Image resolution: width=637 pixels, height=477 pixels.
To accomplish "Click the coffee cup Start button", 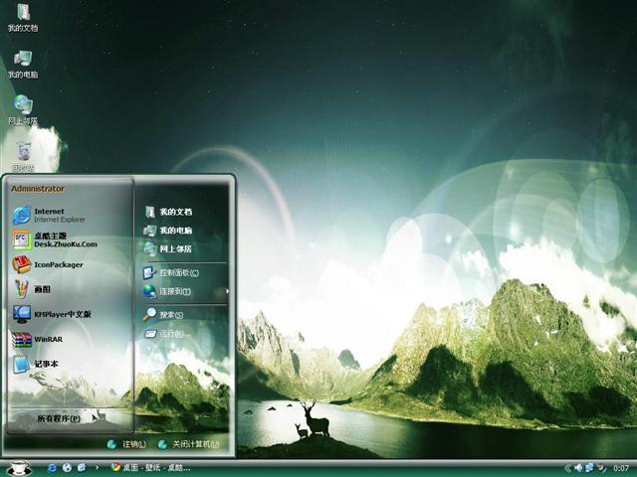I will pyautogui.click(x=18, y=468).
